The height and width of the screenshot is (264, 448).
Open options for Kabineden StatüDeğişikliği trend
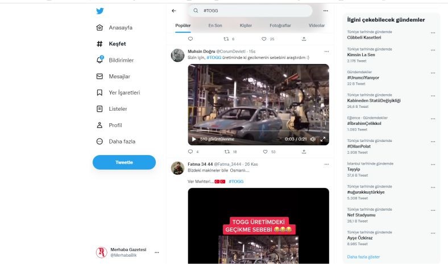[x=433, y=96]
